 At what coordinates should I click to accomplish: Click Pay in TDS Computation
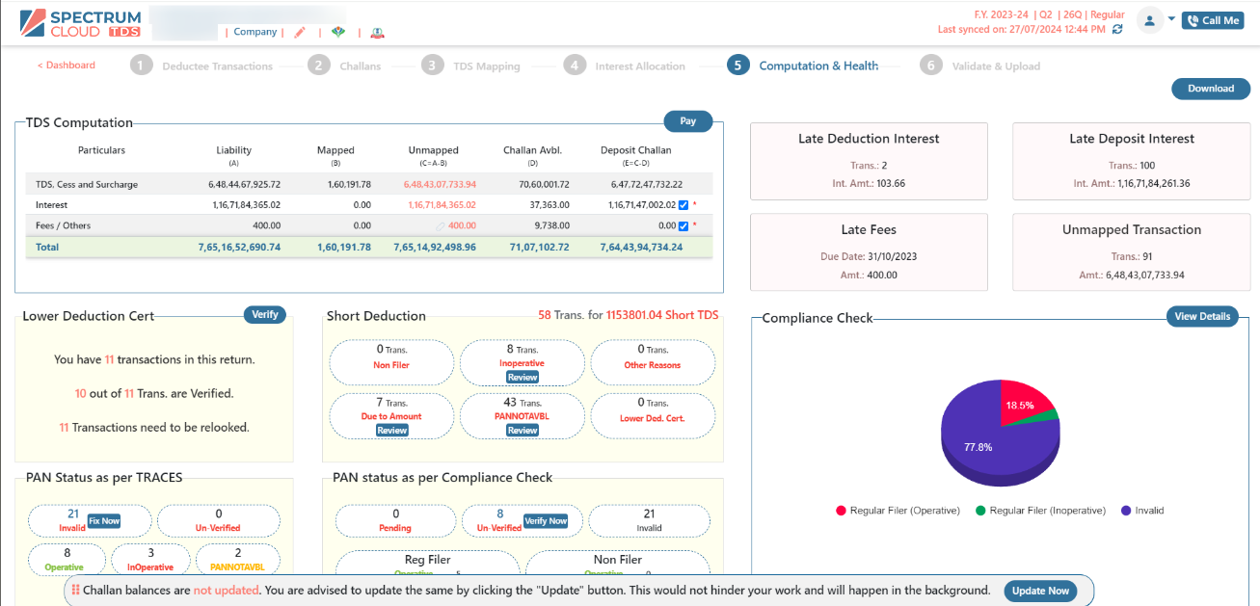click(688, 121)
